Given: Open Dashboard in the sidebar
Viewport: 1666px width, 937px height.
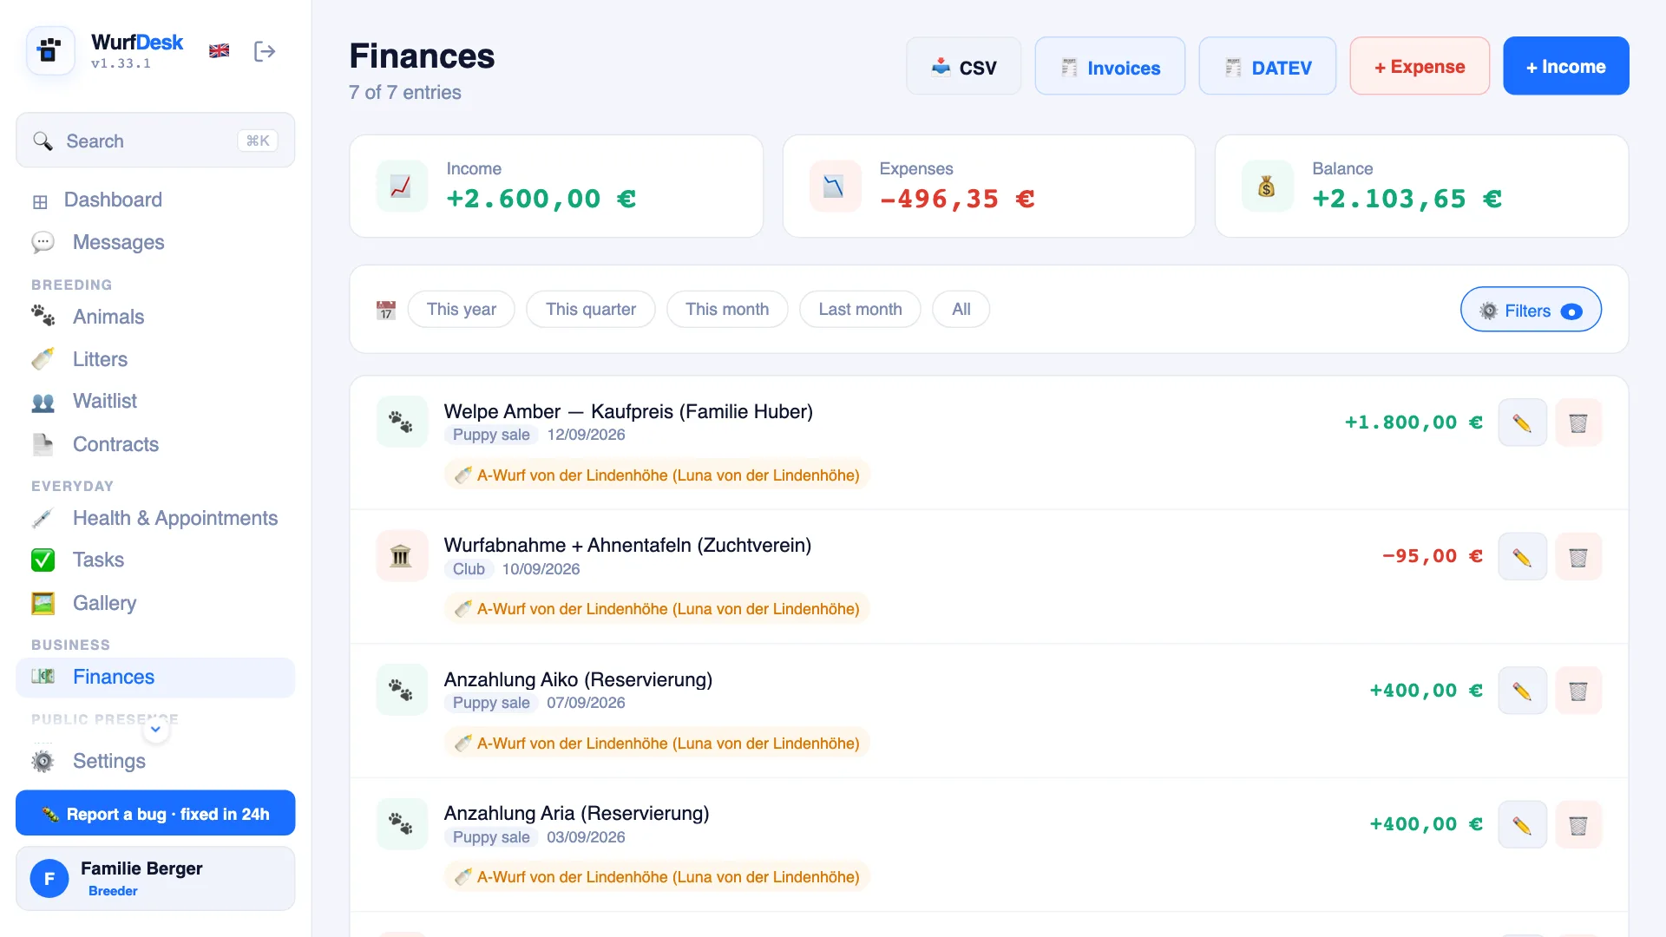Looking at the screenshot, I should (x=155, y=200).
